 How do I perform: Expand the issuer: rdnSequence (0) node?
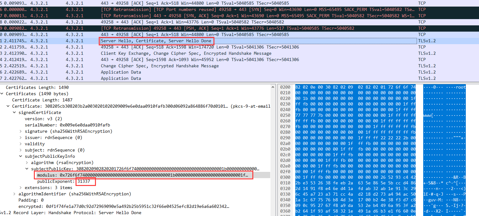21,137
